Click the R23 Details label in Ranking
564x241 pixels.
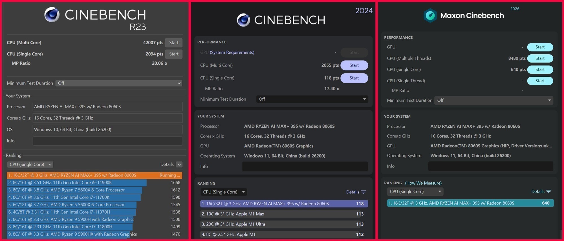pos(167,164)
